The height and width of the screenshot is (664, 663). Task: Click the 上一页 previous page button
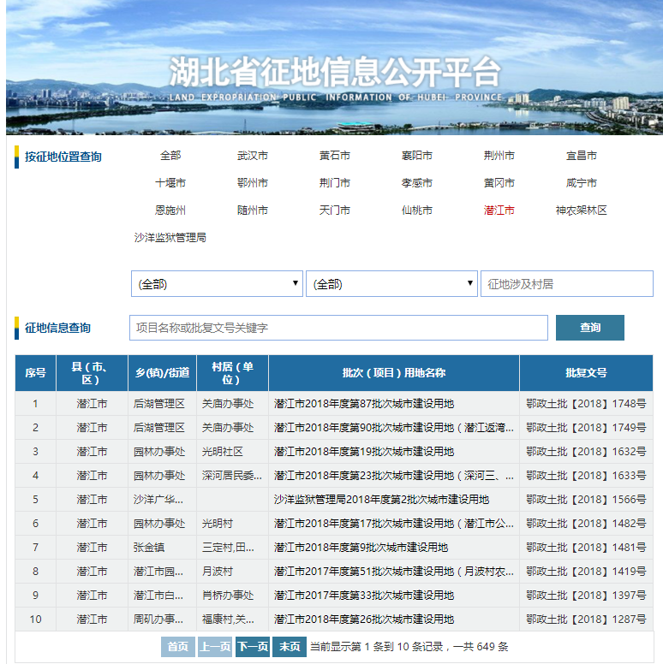215,647
